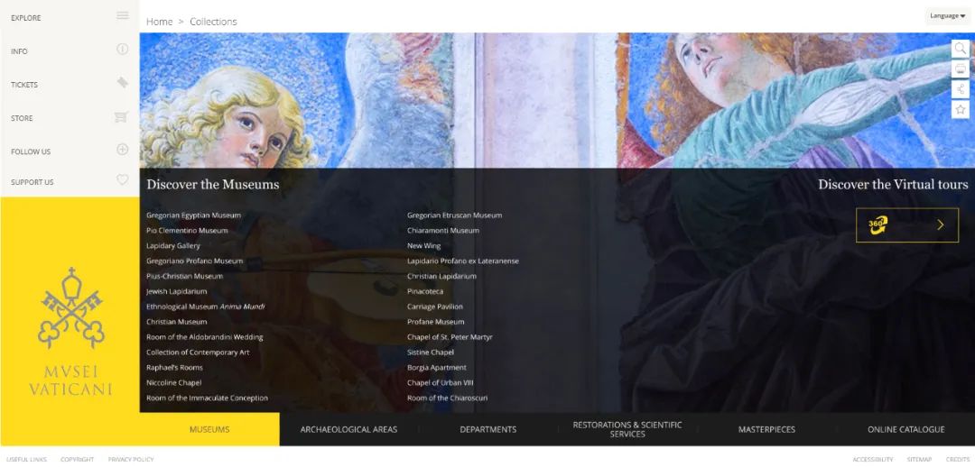
Task: Add page to favorites star icon
Action: click(960, 109)
